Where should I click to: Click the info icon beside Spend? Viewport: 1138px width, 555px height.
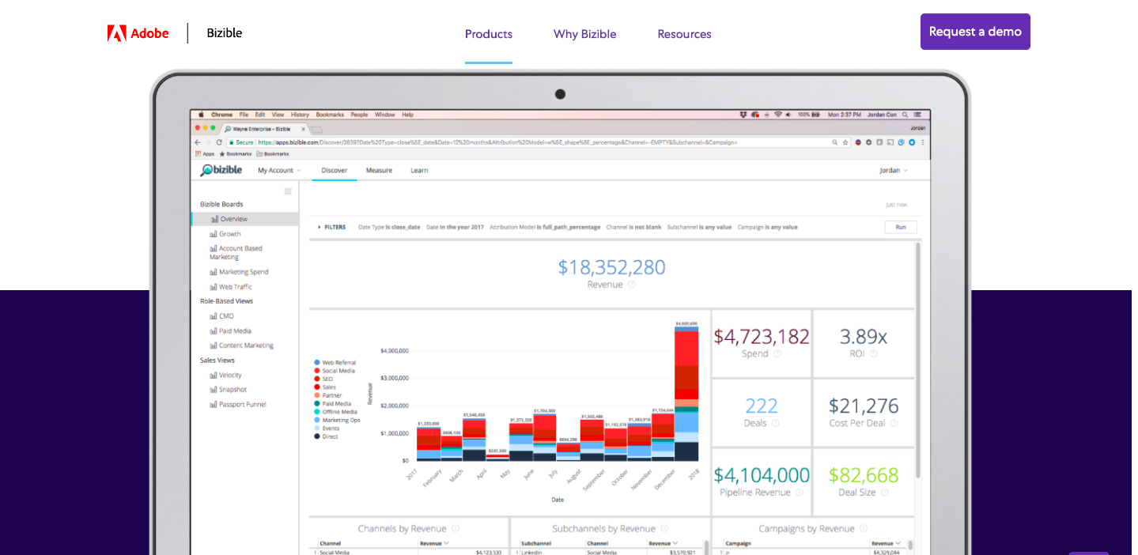point(777,354)
